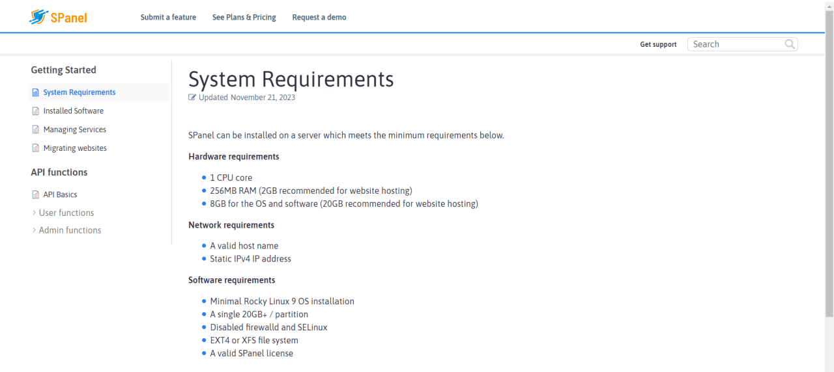
Task: Open Submit a feature in top navigation
Action: (x=168, y=18)
